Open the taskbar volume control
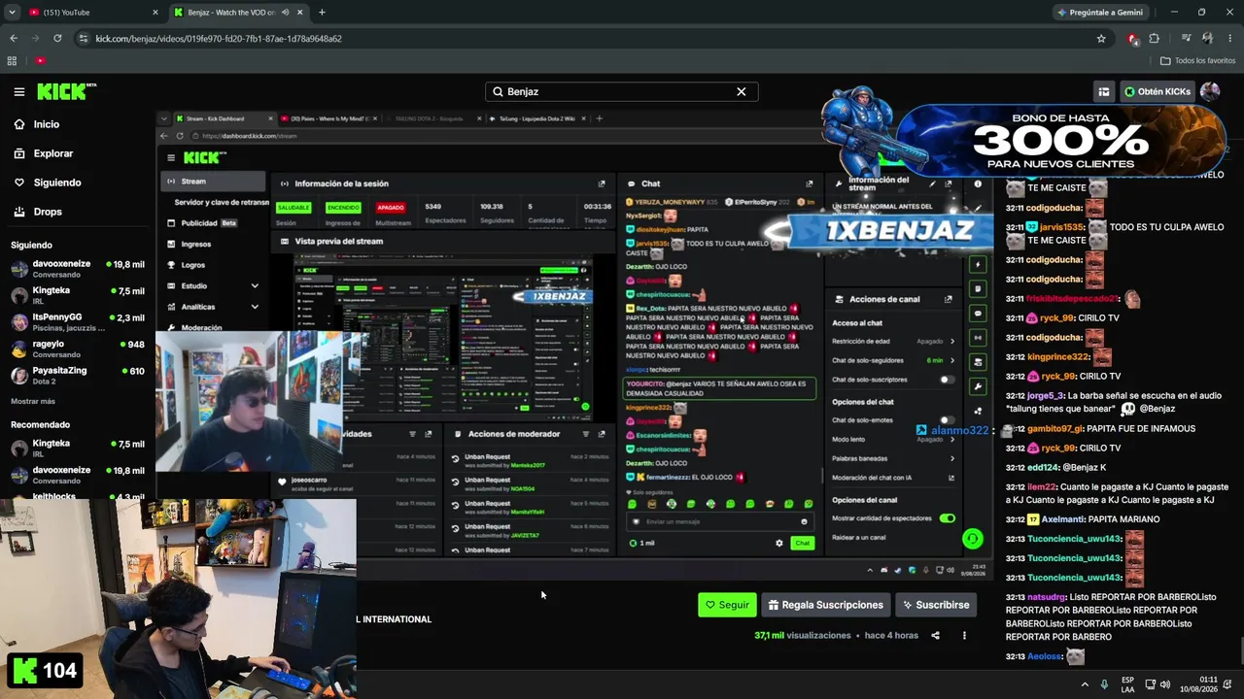This screenshot has width=1244, height=699. [x=1164, y=684]
